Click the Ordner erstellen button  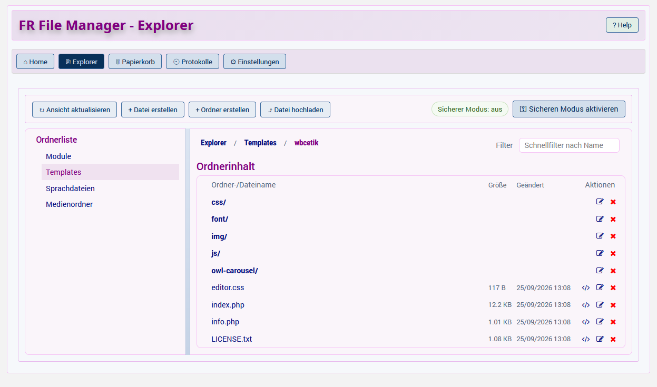[222, 110]
